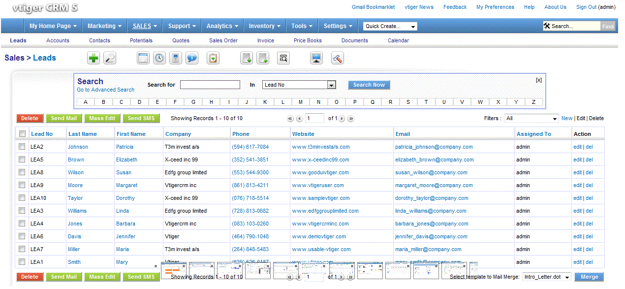Check the box for lead LEA2
The width and height of the screenshot is (625, 289).
coord(22,147)
